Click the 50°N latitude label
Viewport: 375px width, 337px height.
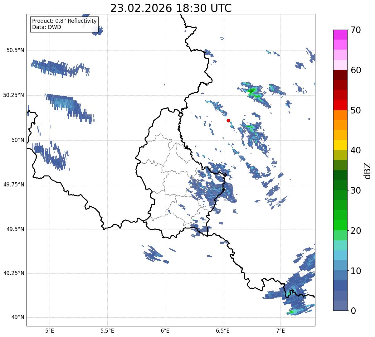coord(18,140)
